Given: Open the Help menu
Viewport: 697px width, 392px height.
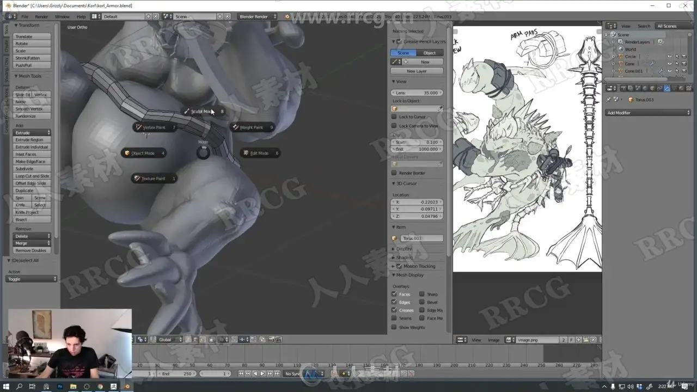Looking at the screenshot, I should point(81,17).
